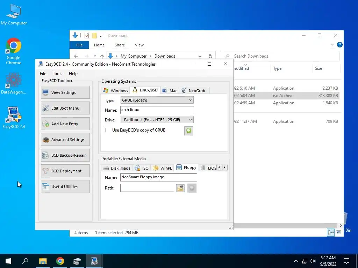Show hidden system tray icons
358x268 pixels.
click(x=296, y=261)
